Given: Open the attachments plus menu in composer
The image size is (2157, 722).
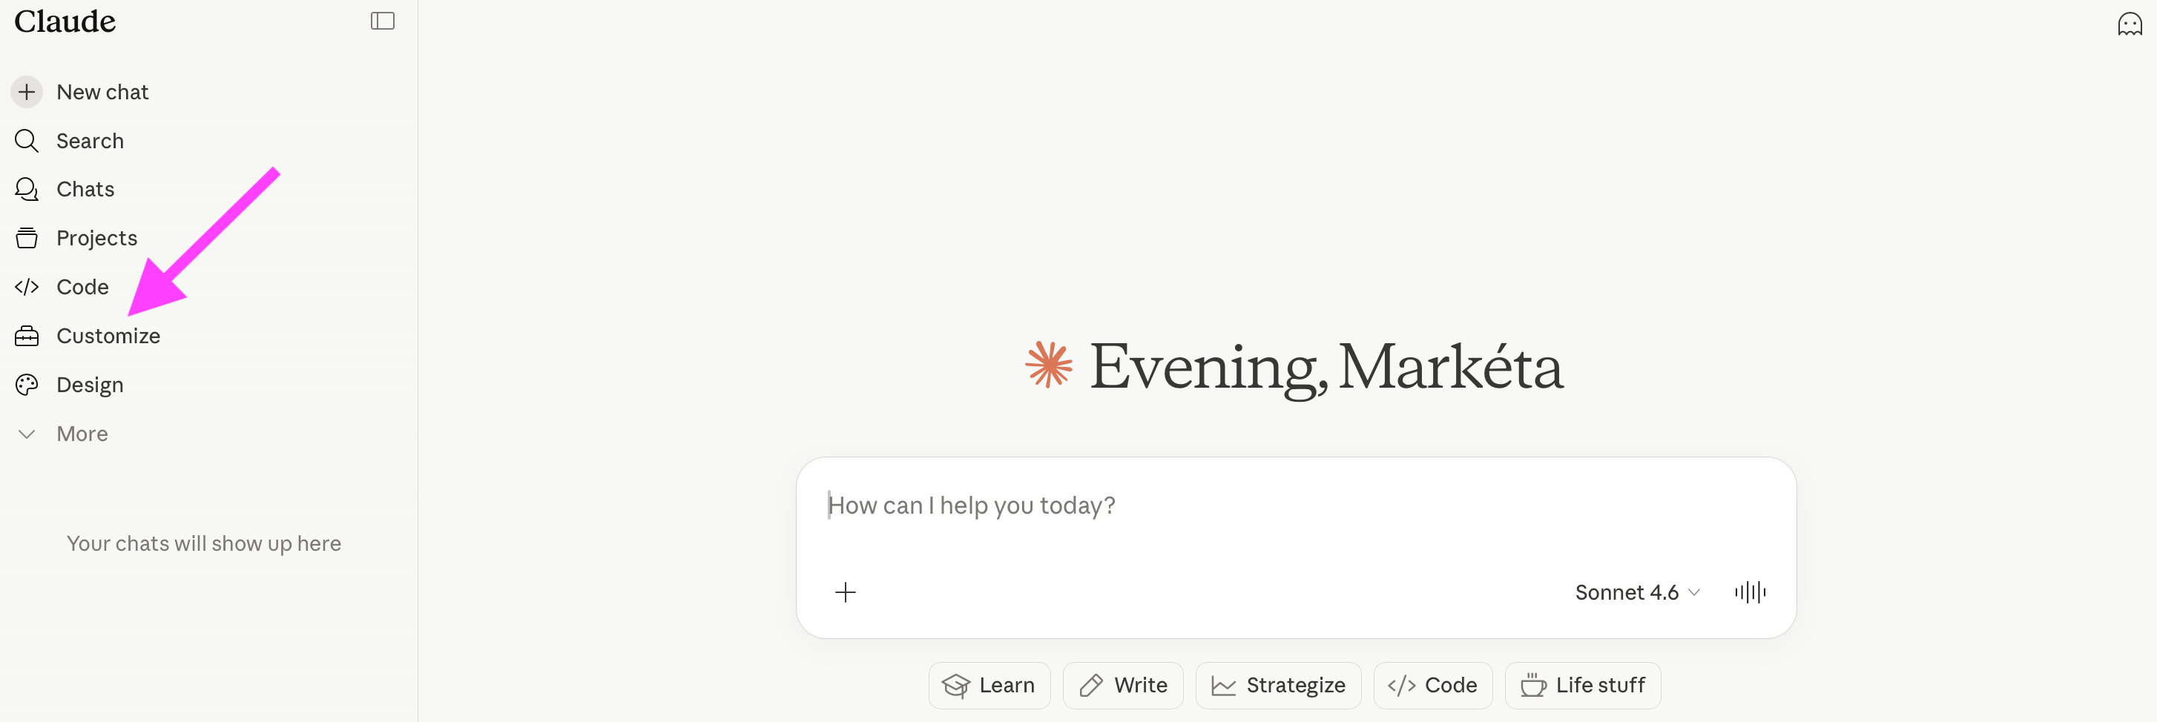Looking at the screenshot, I should coord(845,592).
